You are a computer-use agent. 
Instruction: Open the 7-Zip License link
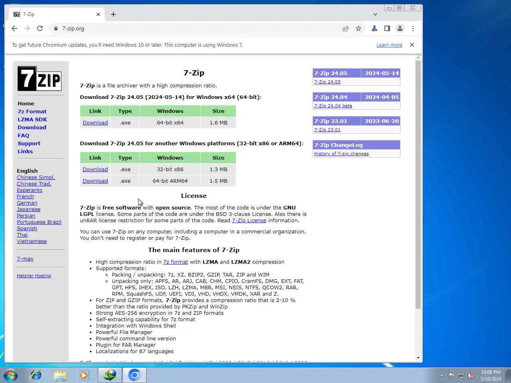point(249,221)
